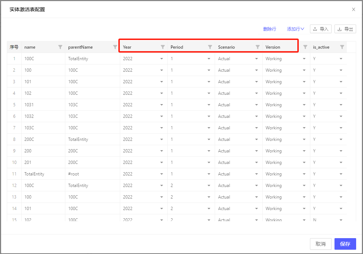363x254 pixels.
Task: Click the parentName column filter icon
Action: [x=115, y=47]
